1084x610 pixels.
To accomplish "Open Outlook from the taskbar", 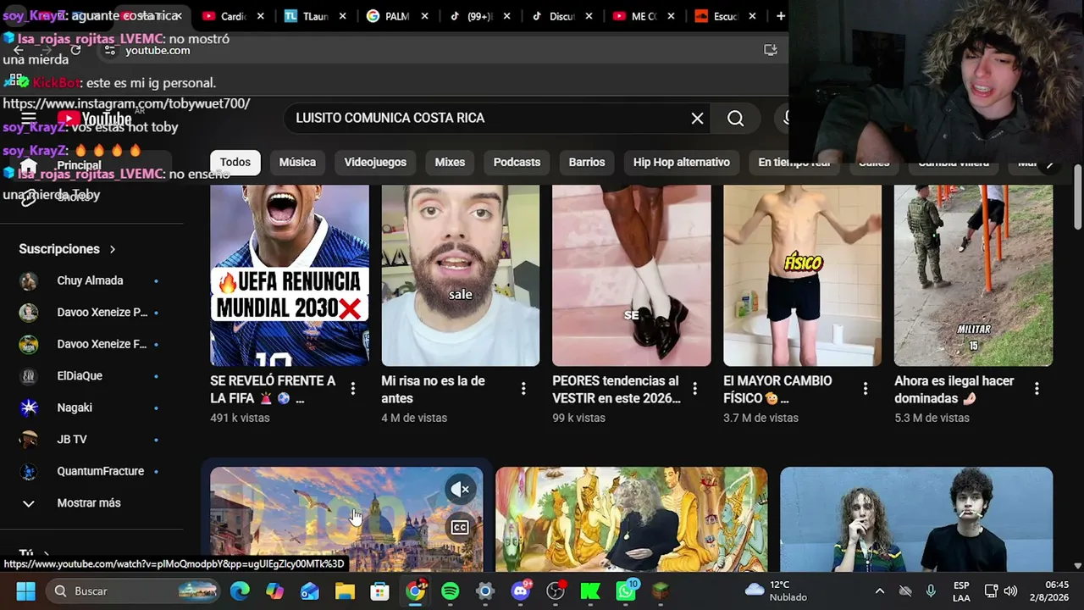I will [x=310, y=591].
